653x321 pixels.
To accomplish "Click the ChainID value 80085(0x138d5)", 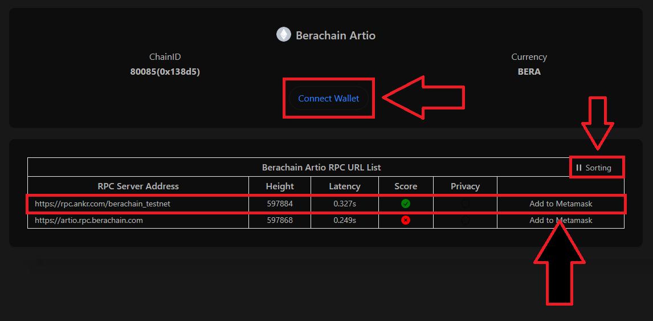I will 165,72.
